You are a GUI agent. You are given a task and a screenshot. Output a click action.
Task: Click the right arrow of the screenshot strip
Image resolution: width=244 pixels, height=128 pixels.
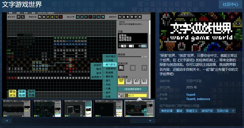(x=151, y=121)
